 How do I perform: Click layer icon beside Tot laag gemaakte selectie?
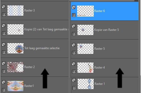(4, 44)
